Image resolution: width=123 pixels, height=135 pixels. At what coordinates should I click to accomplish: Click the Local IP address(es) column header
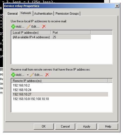pos(31,33)
